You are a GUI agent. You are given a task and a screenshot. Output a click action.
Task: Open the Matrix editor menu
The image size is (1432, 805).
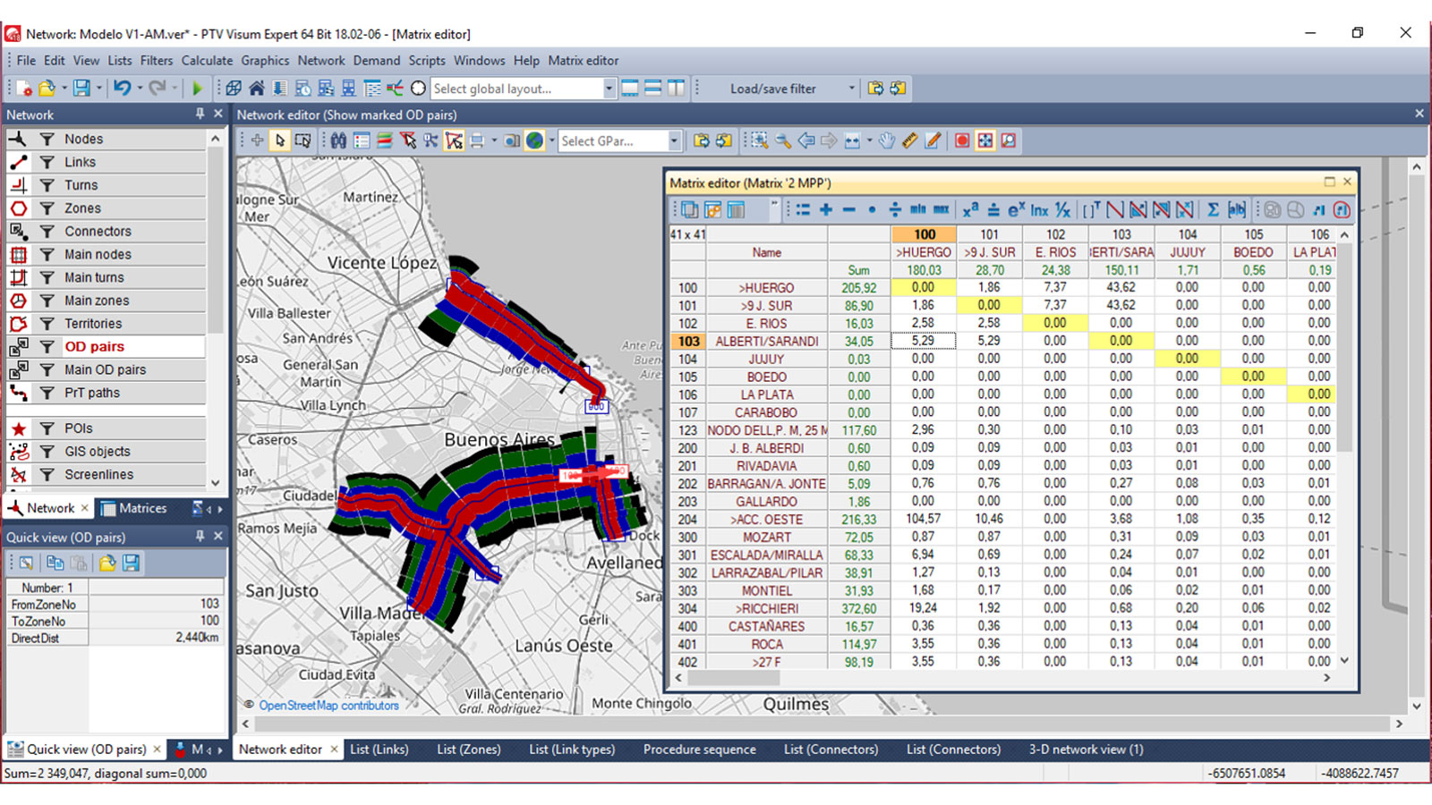point(583,61)
